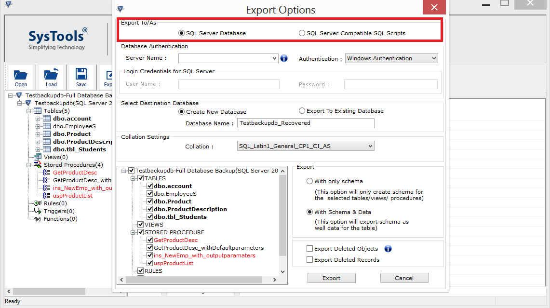Click the info icon beside Server Name

pos(284,58)
